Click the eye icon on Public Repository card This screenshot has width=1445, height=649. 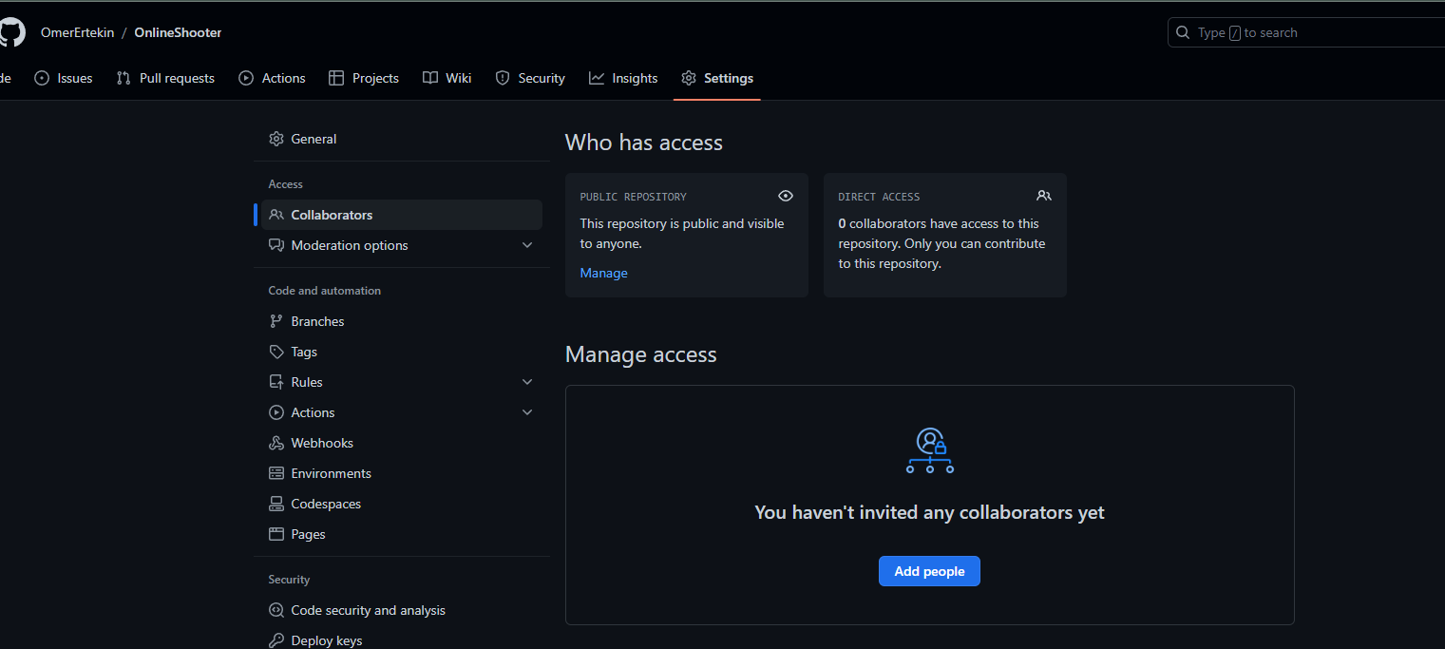pyautogui.click(x=786, y=196)
